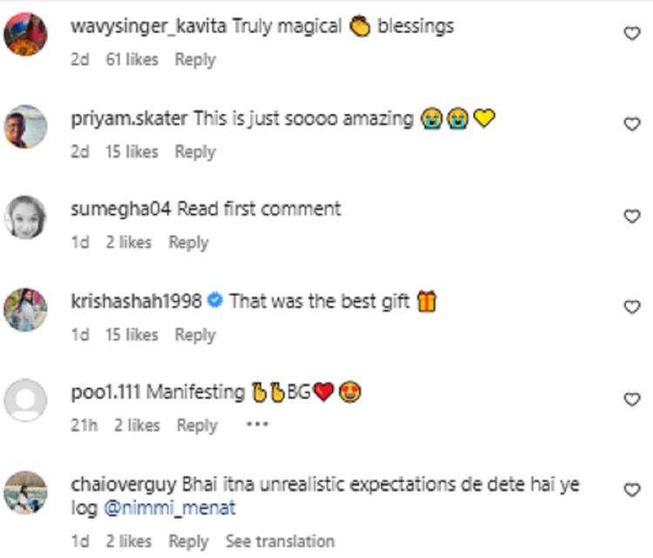Open wavysinger_kavita's profile picture
The image size is (653, 558).
(x=26, y=35)
